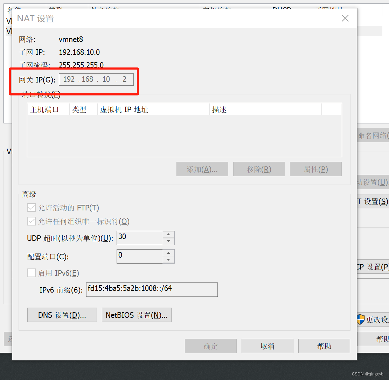
Task: Click the 网关 IP address field
Action: click(x=96, y=79)
